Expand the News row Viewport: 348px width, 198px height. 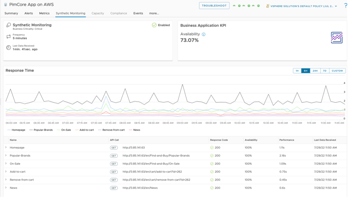6,188
